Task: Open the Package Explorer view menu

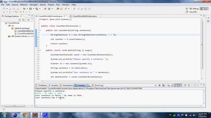Action: click(x=32, y=20)
